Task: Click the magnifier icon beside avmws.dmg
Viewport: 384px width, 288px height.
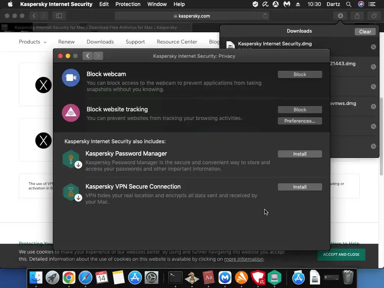Action: pos(373,106)
